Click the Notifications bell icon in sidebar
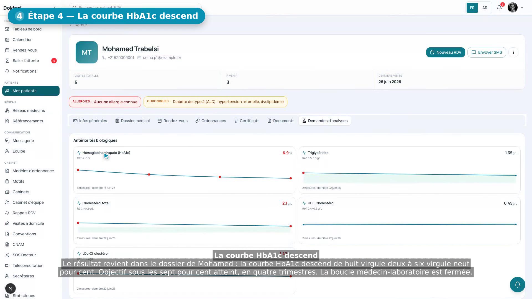Screen dimensions: 532x299 point(7,71)
